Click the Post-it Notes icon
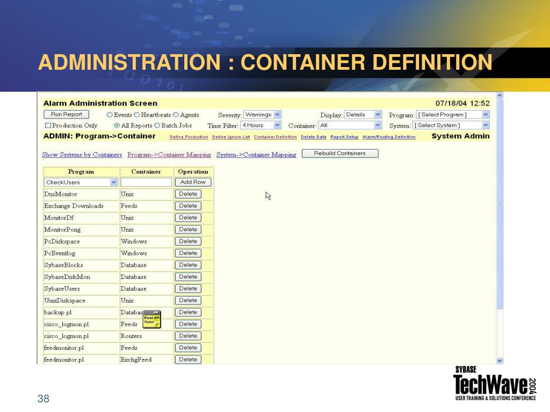Screen dimensions: 550x412 [151, 319]
